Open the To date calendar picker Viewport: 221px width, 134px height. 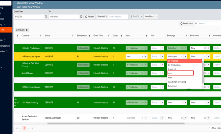pyautogui.click(x=81, y=16)
